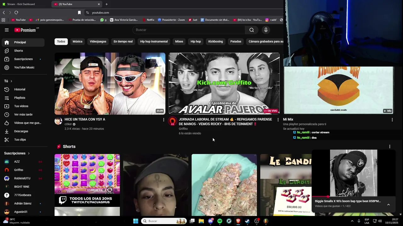Focus the YouTube Buscar search field
The height and width of the screenshot is (226, 403).
(x=189, y=30)
